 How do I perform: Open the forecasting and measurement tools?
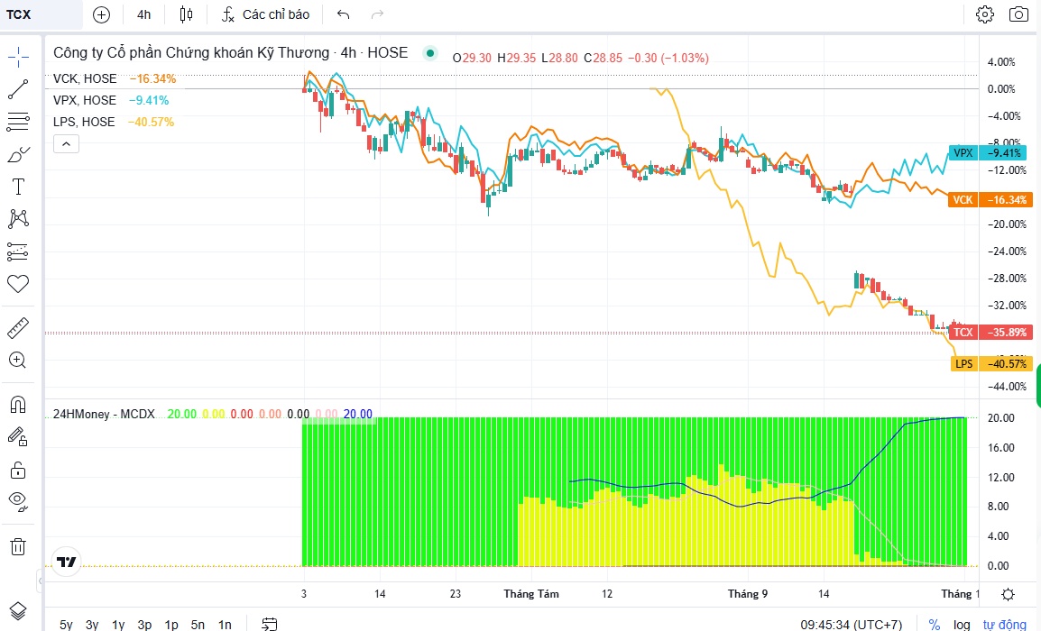pos(18,251)
